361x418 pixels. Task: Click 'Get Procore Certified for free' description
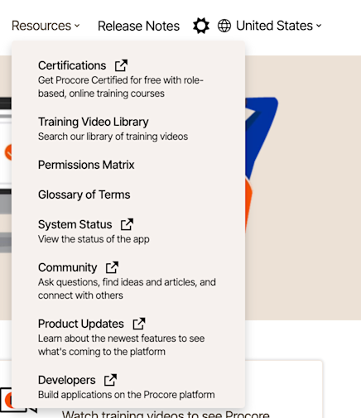[121, 87]
